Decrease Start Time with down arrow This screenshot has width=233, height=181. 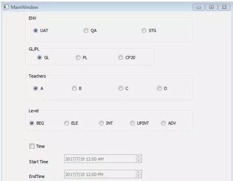138,161
